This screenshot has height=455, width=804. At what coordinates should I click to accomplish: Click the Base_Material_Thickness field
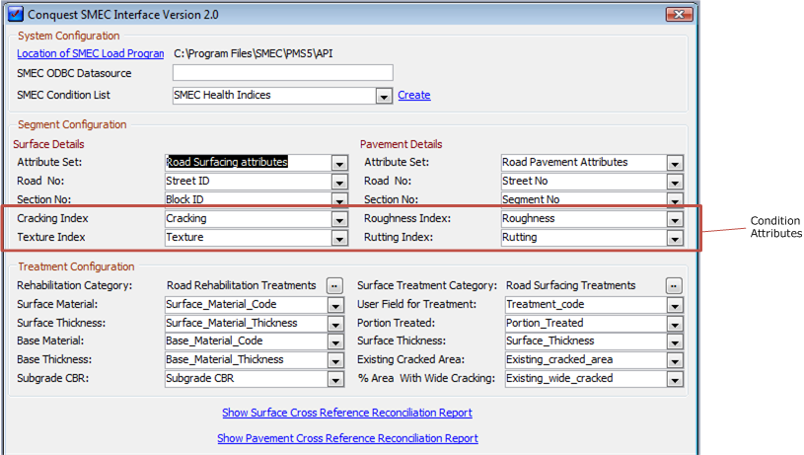pyautogui.click(x=246, y=359)
